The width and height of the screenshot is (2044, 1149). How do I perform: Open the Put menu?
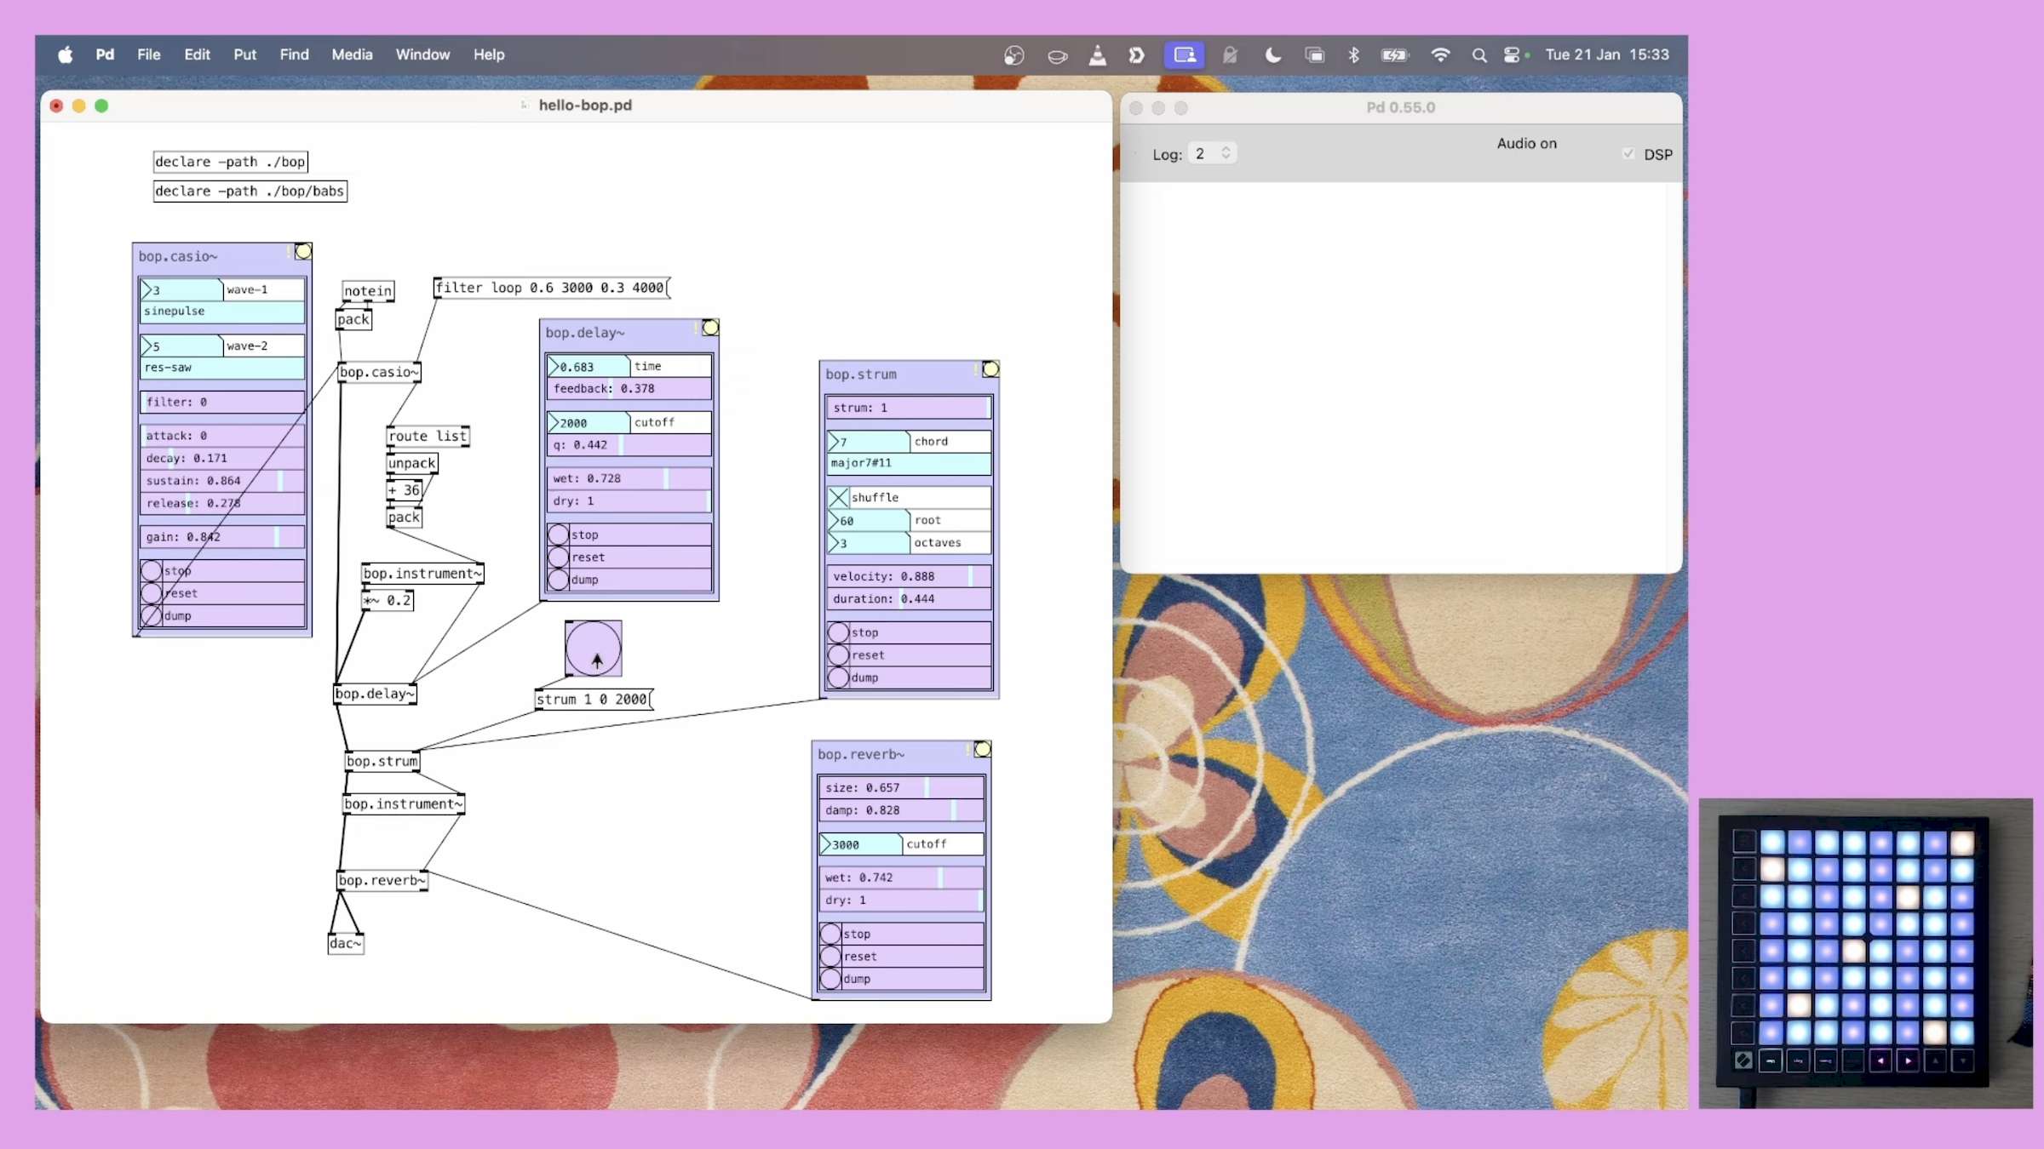pyautogui.click(x=244, y=54)
